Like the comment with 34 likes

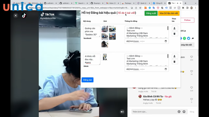tap(191, 71)
